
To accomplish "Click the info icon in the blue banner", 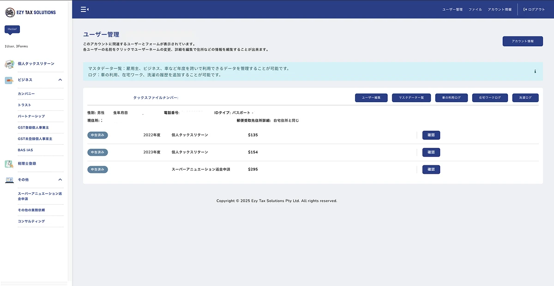I will pos(535,72).
